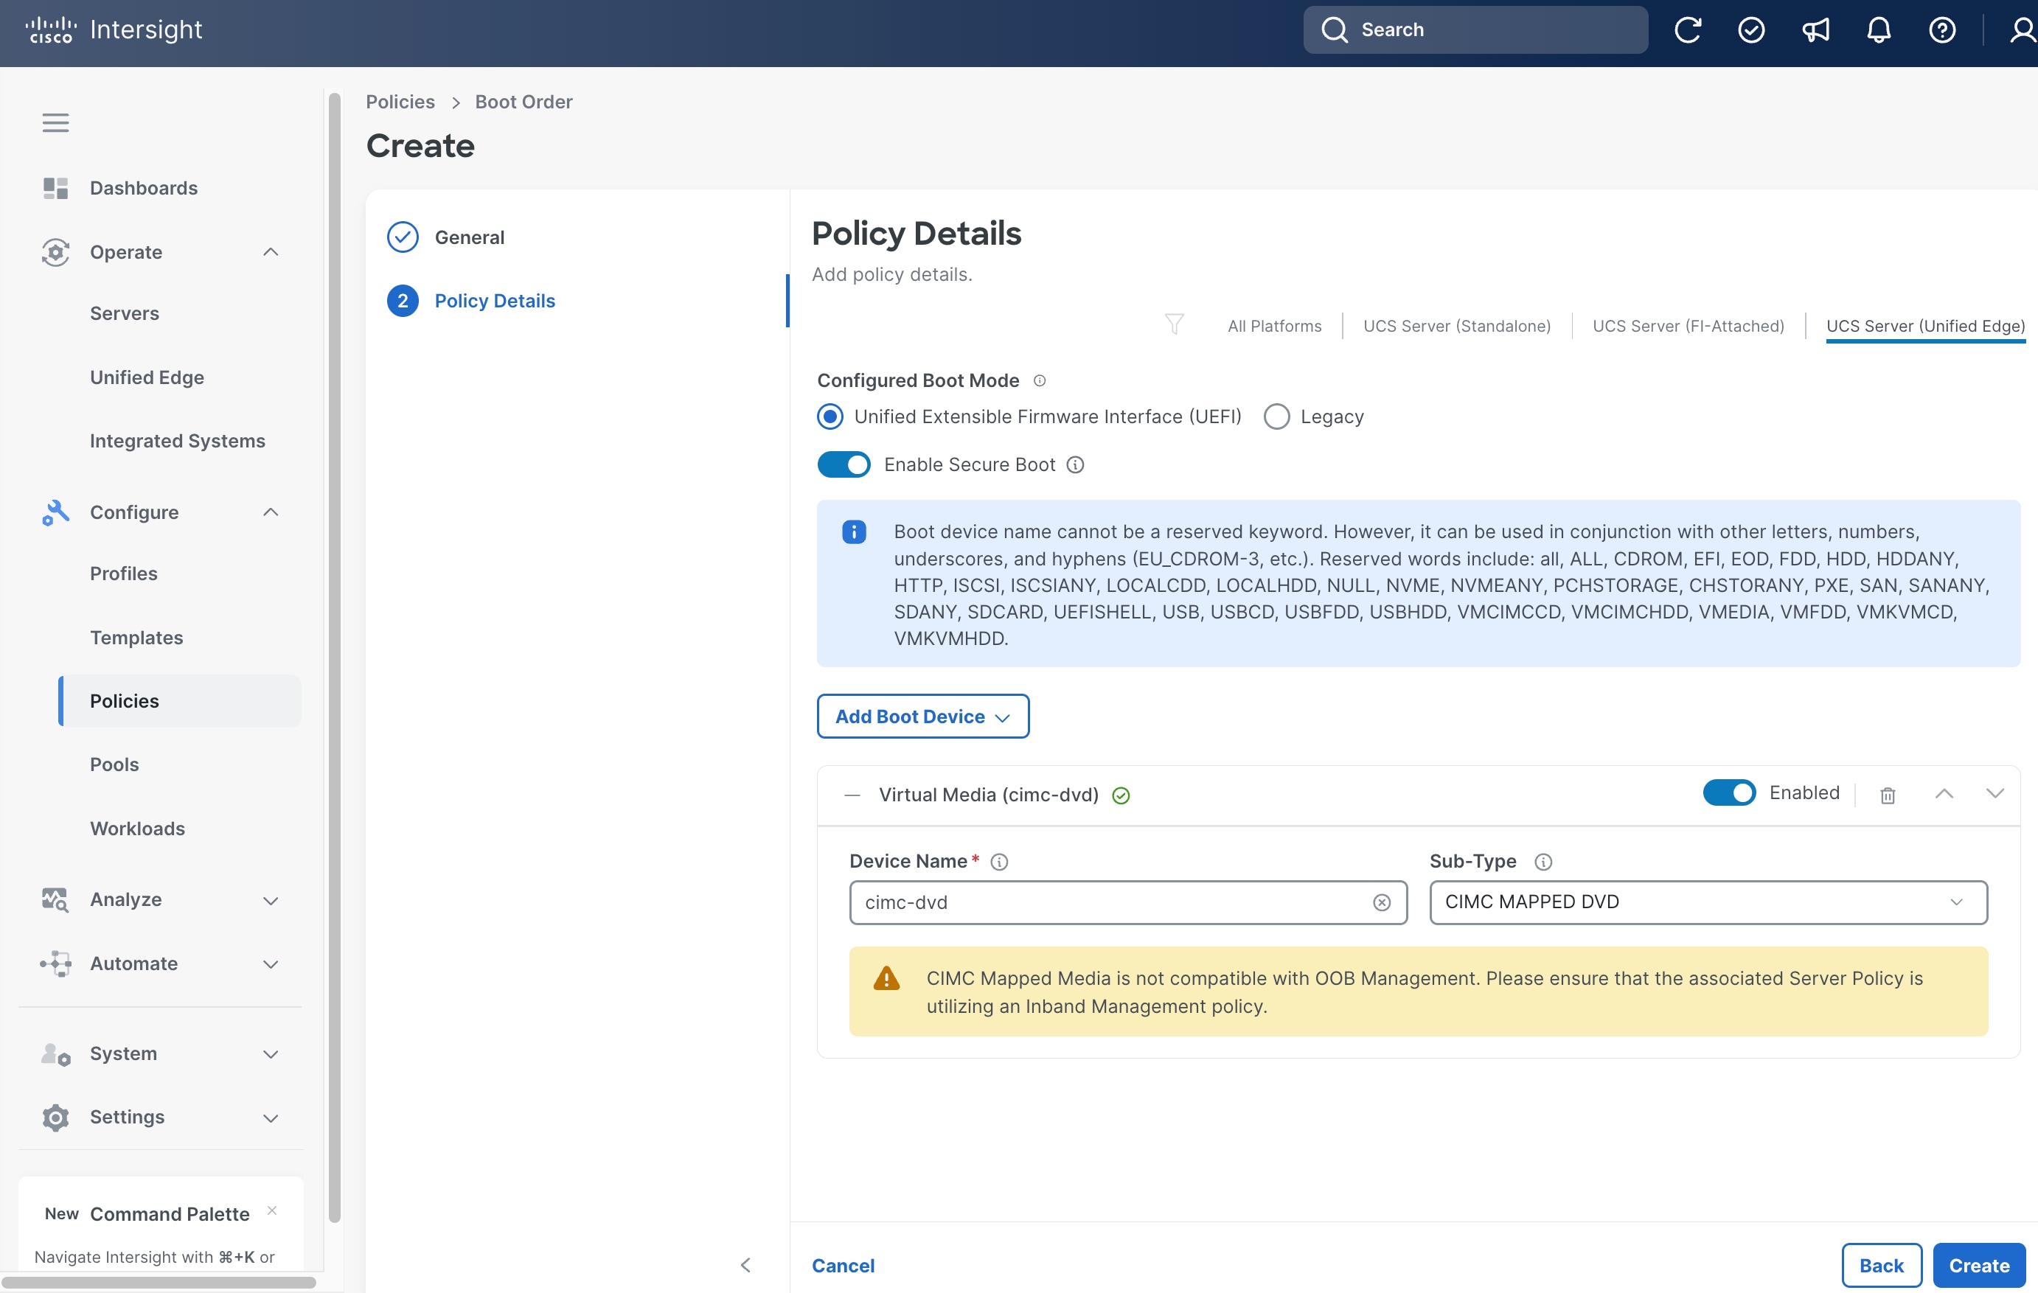The image size is (2038, 1293).
Task: Open the help question mark icon
Action: pyautogui.click(x=1941, y=29)
